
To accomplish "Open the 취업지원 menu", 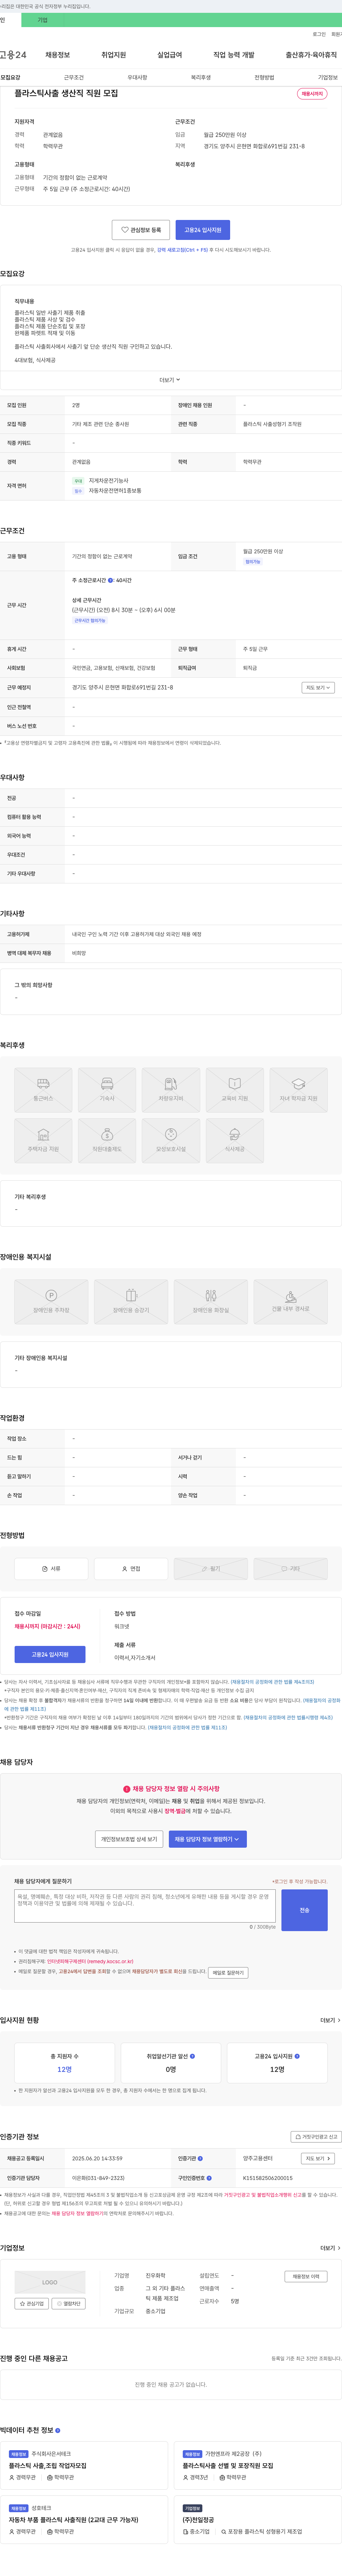I will pos(114,55).
